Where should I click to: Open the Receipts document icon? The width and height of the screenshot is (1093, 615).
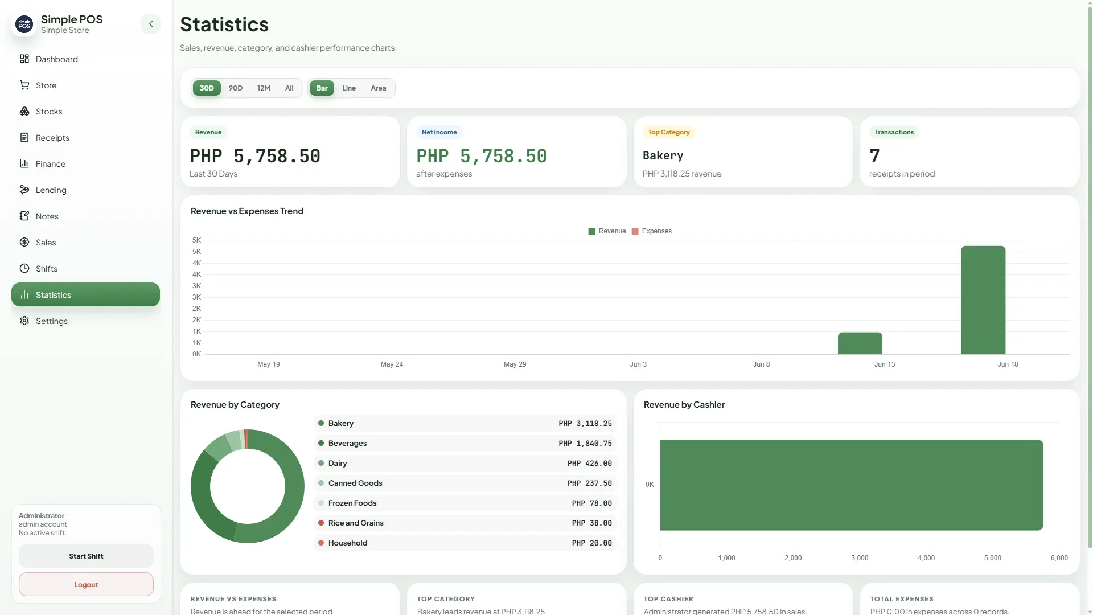tap(24, 138)
